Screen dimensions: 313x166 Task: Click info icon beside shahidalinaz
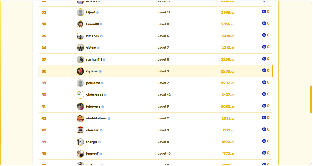tap(109, 118)
